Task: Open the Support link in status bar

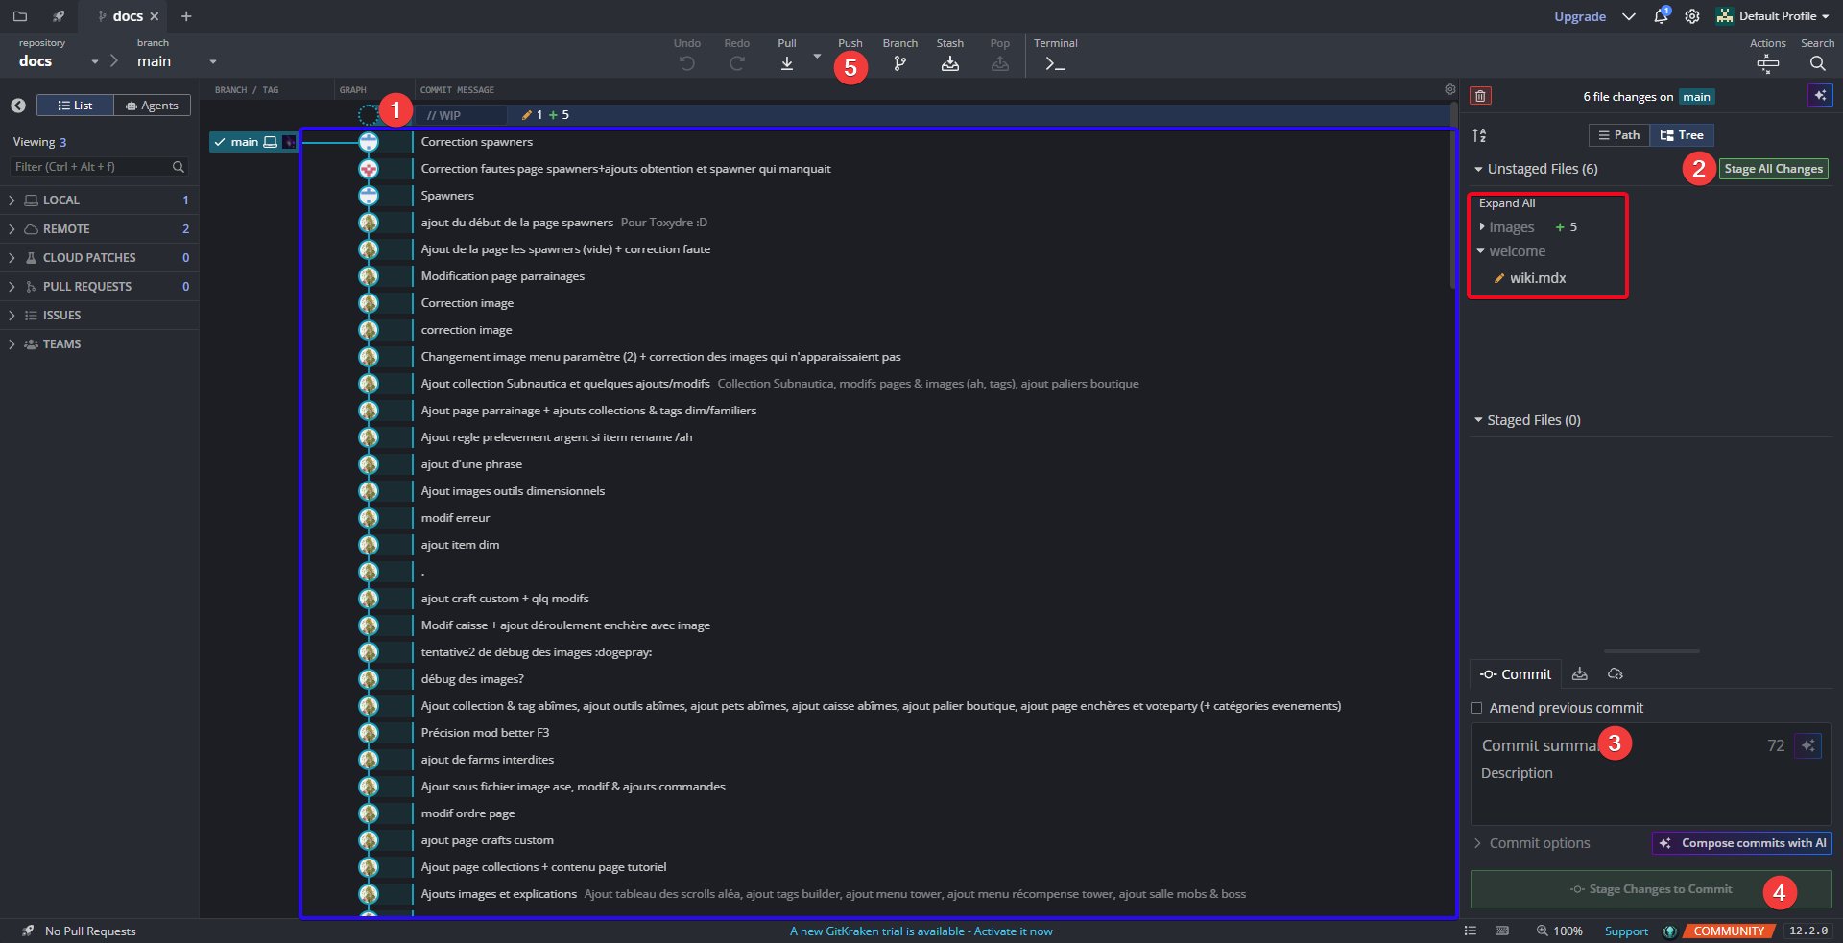Action: pyautogui.click(x=1626, y=931)
